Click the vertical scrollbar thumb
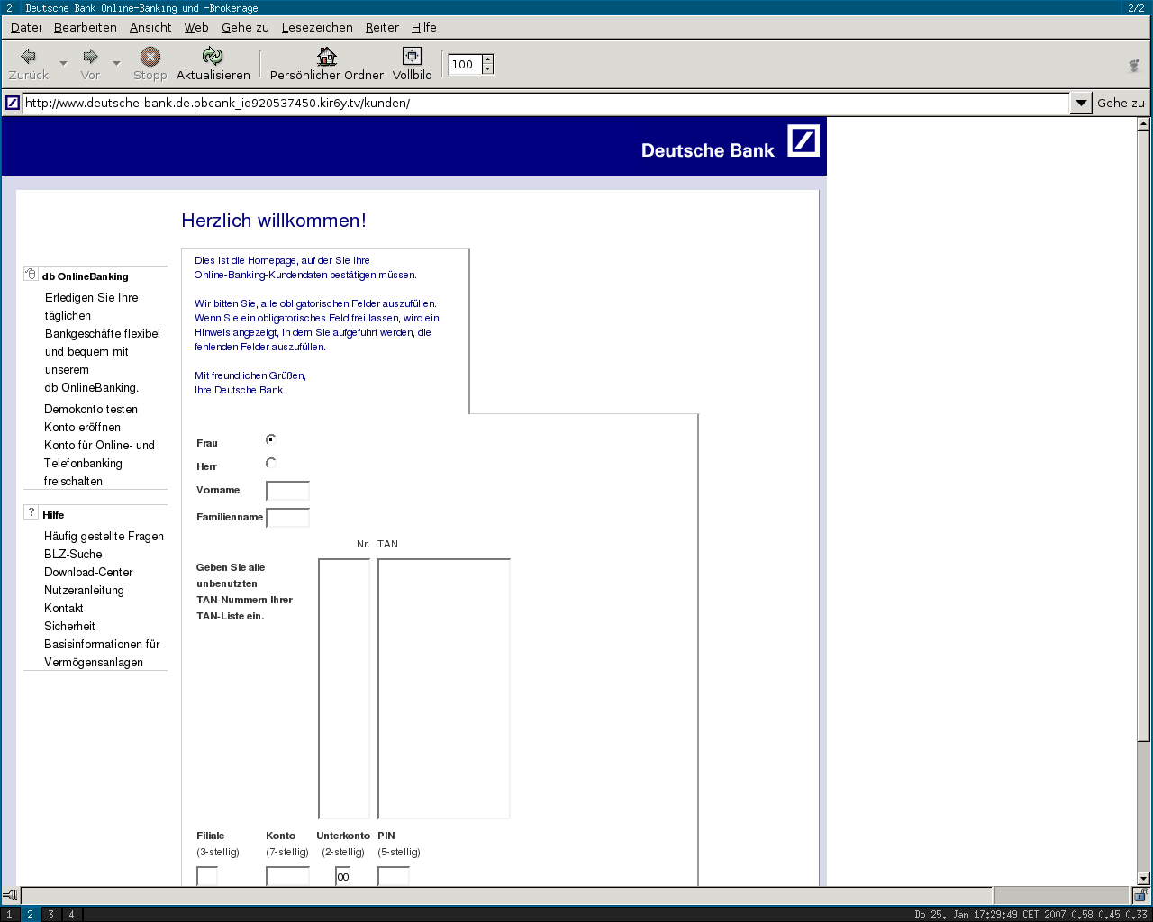The width and height of the screenshot is (1153, 922). point(1143,436)
